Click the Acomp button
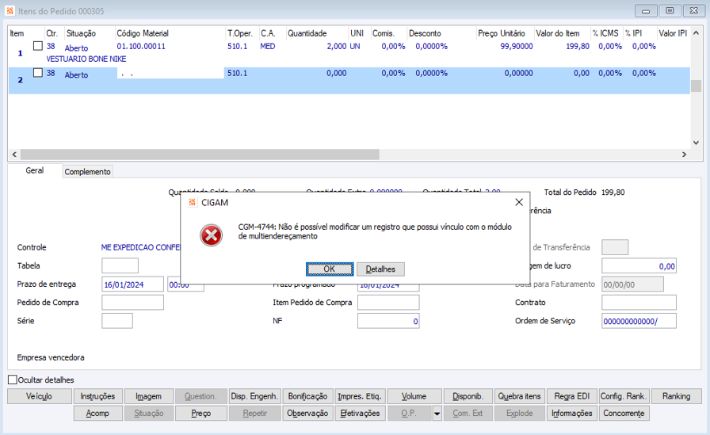The width and height of the screenshot is (710, 435). 97,414
